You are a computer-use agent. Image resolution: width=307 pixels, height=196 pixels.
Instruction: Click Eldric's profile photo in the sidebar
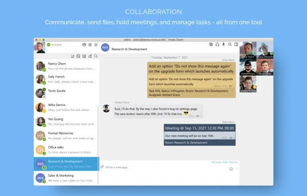(40, 47)
